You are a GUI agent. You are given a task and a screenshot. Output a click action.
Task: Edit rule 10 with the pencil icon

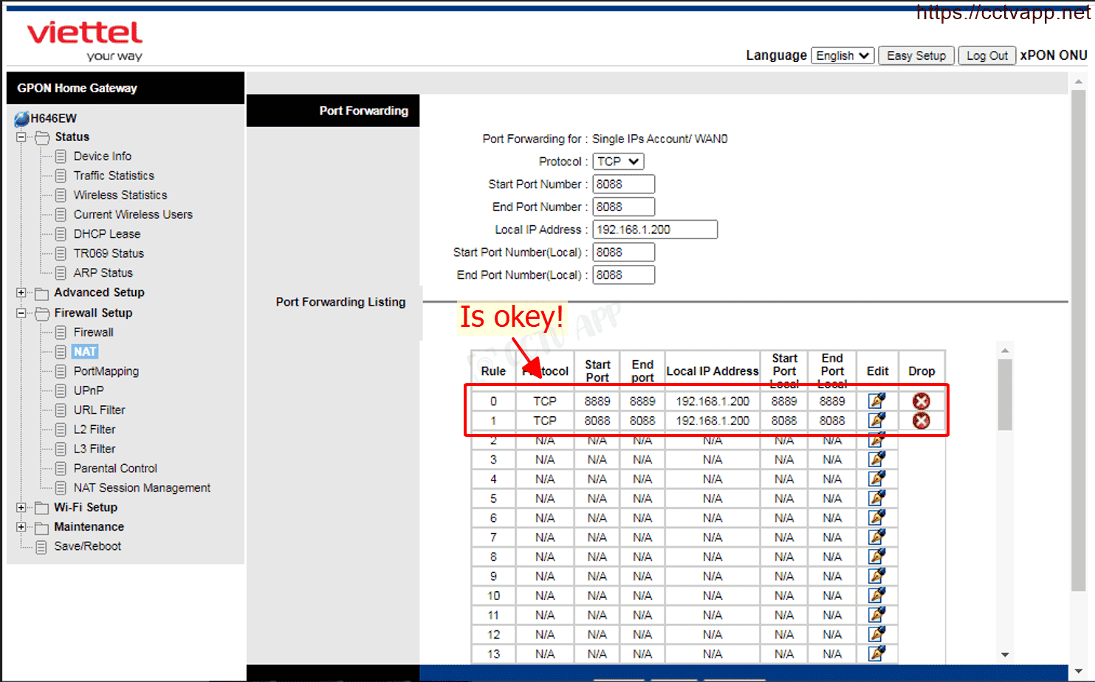coord(876,596)
